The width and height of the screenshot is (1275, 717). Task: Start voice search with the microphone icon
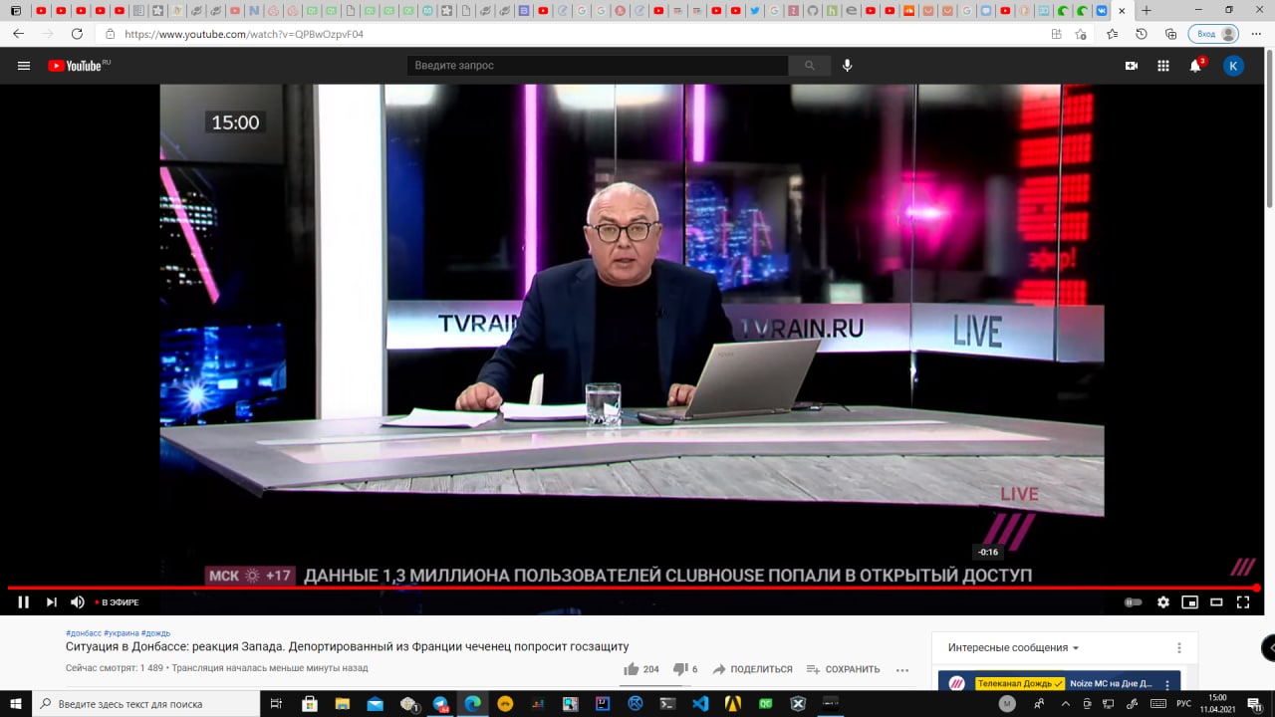[848, 66]
